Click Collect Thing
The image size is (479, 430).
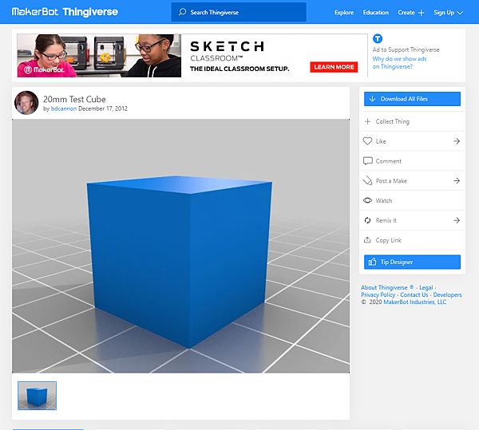tap(412, 121)
